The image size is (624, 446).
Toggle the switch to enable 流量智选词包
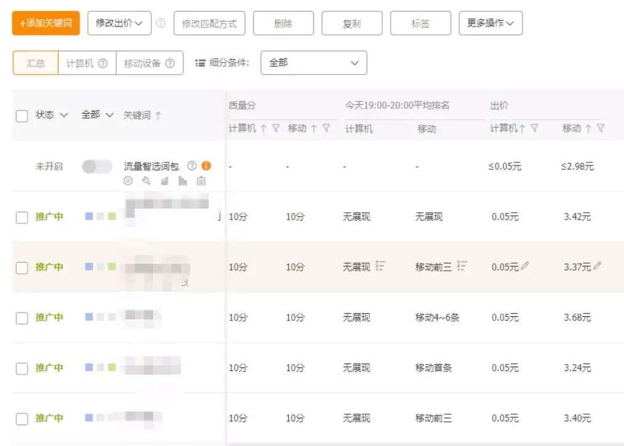(x=96, y=165)
